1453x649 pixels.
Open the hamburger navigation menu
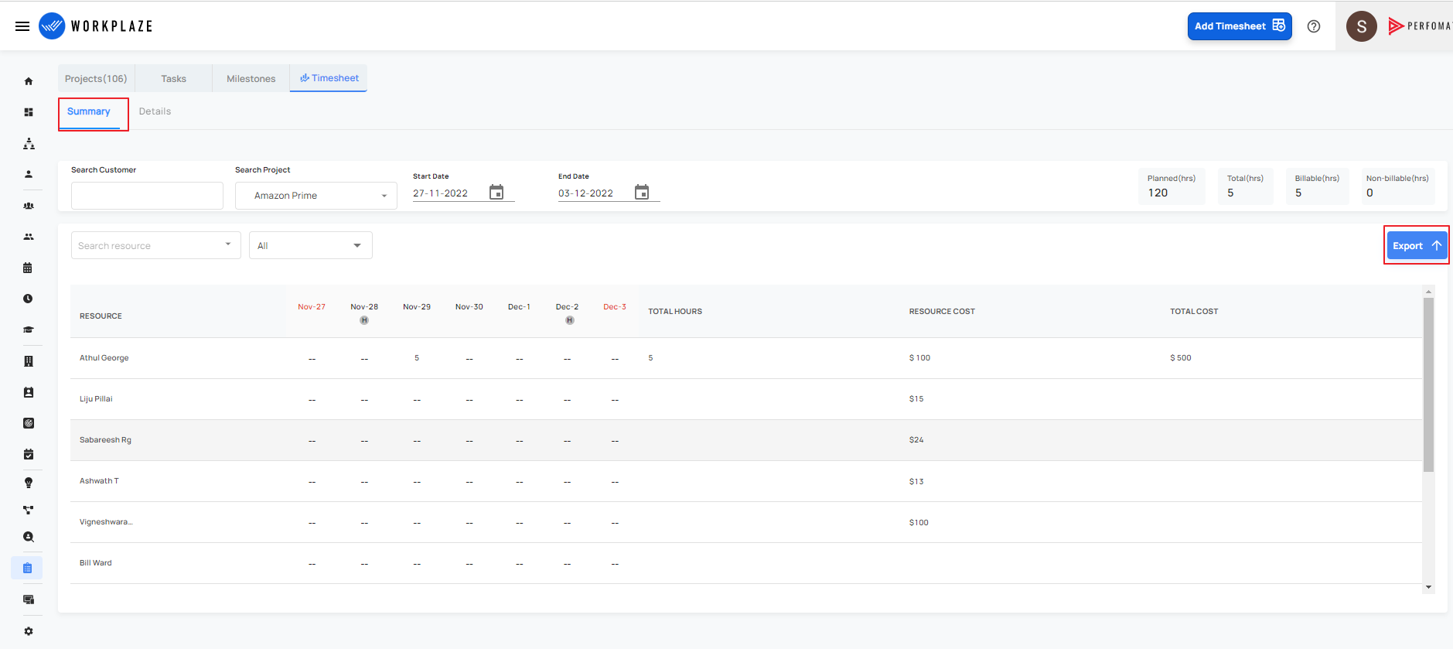tap(22, 26)
